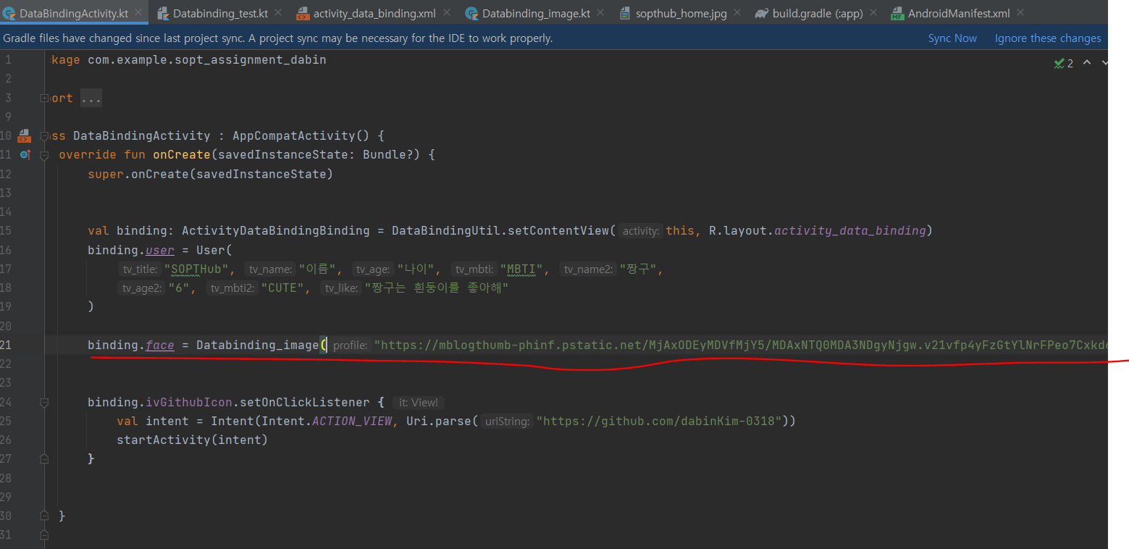Go to next highlighted problem with down arrow
The image size is (1129, 549).
pyautogui.click(x=1104, y=63)
